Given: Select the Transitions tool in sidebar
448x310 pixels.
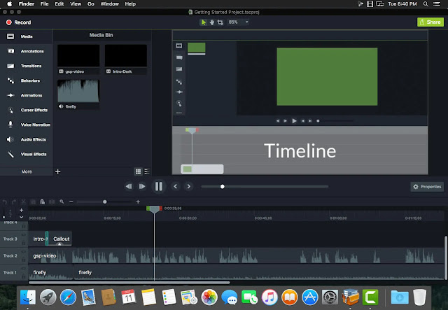Looking at the screenshot, I should click(x=10, y=66).
